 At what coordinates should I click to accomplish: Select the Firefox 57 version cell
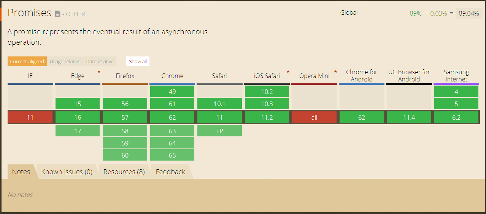tap(125, 117)
